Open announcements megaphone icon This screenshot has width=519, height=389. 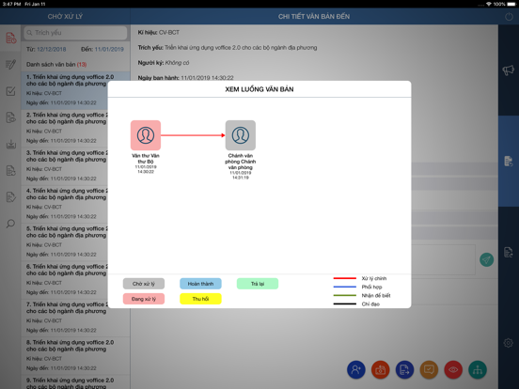[x=509, y=70]
